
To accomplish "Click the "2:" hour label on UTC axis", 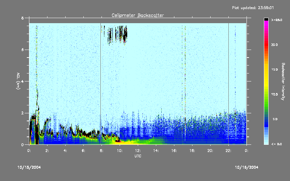I will (x=47, y=151).
